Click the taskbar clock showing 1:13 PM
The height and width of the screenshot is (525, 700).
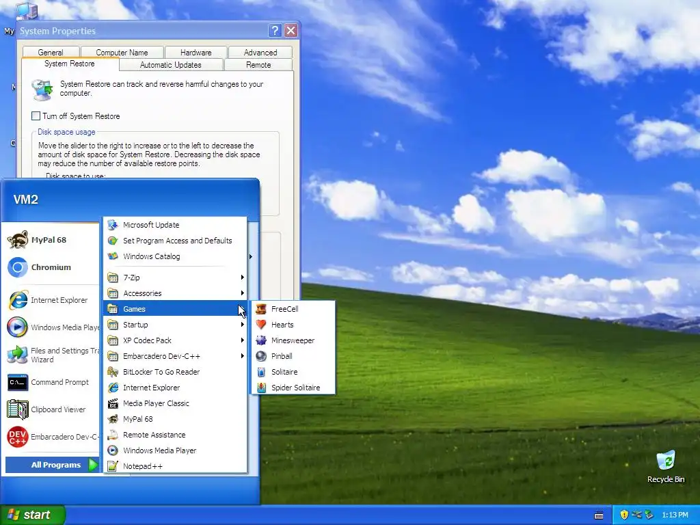point(675,515)
